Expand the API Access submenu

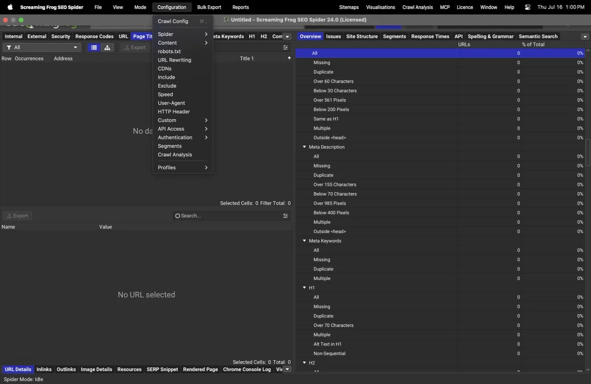click(183, 129)
